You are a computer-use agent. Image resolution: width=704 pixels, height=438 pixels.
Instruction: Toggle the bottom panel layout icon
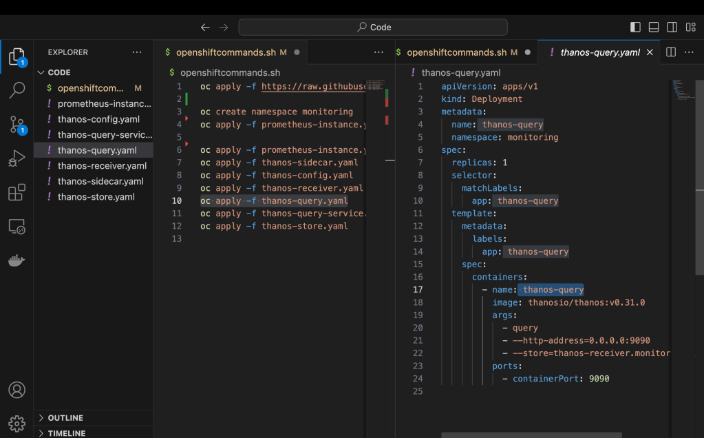654,27
